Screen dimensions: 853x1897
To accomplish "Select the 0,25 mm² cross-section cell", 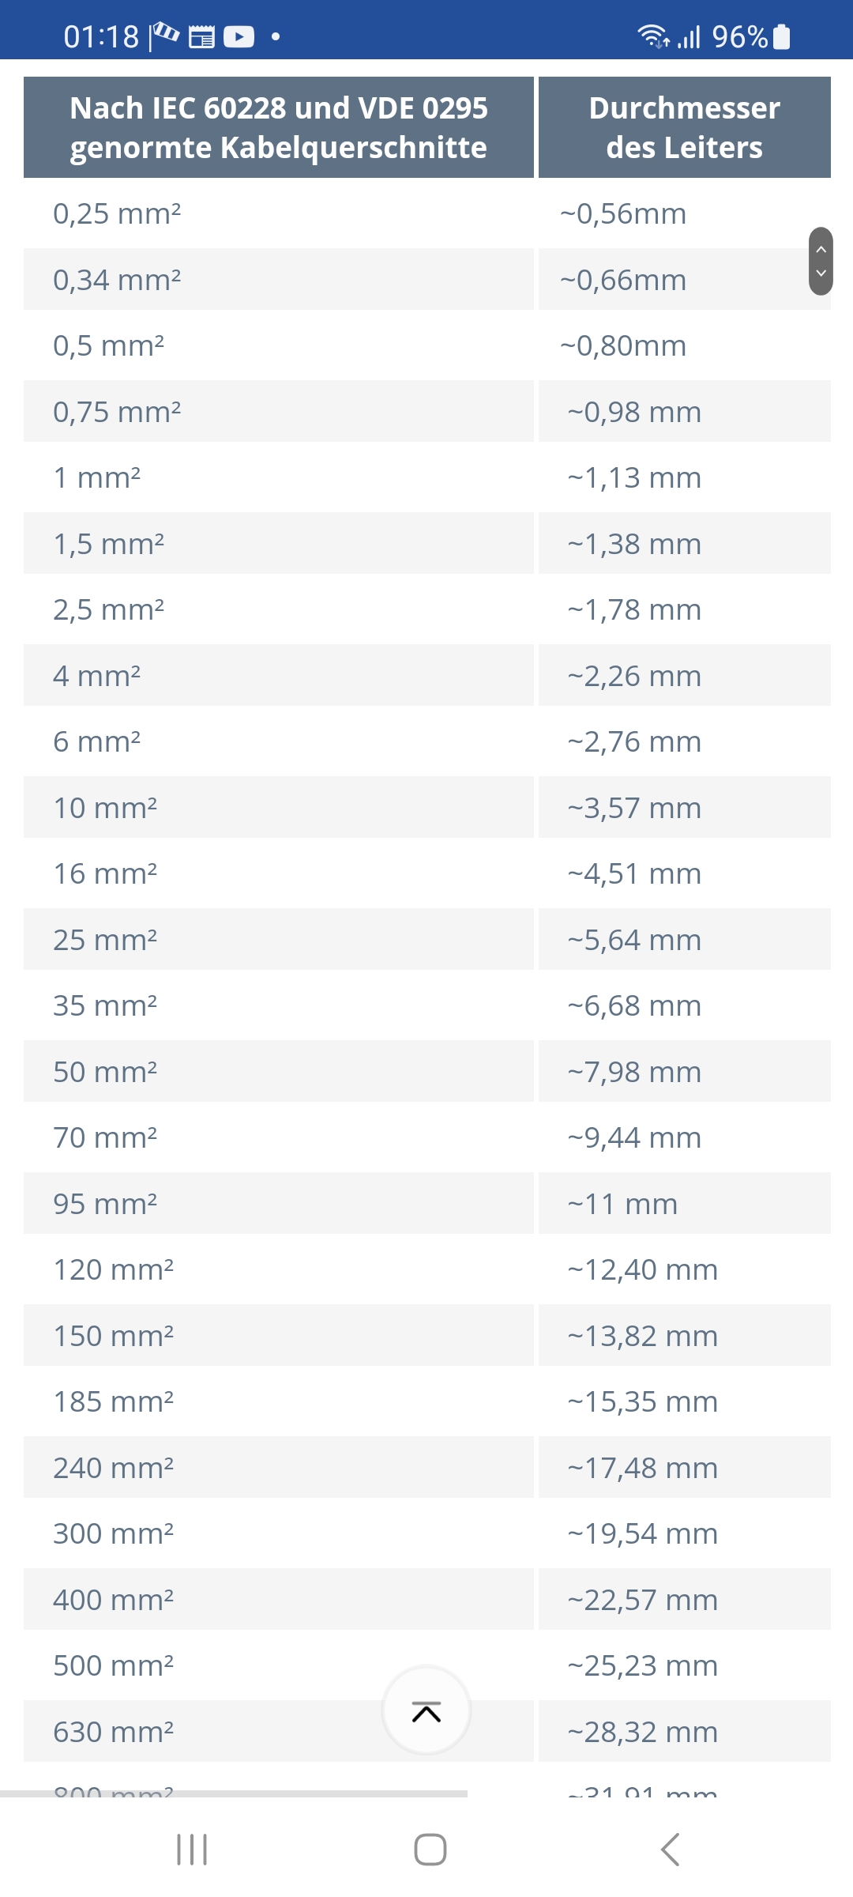I will 279,213.
